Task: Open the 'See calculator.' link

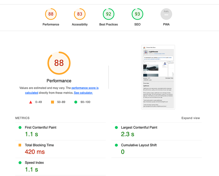Action: [x=83, y=93]
